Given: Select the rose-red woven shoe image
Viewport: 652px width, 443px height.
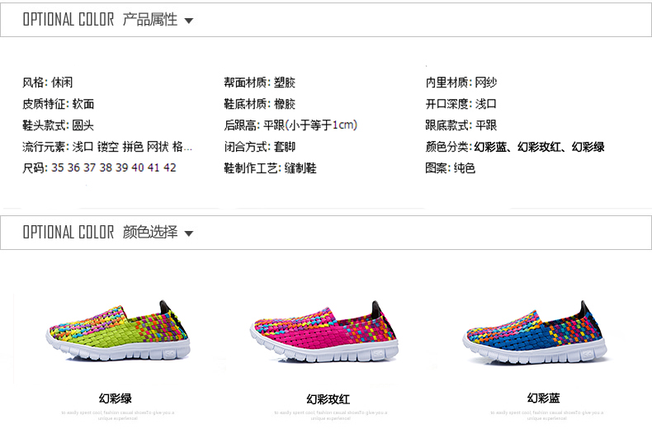Looking at the screenshot, I should (324, 331).
